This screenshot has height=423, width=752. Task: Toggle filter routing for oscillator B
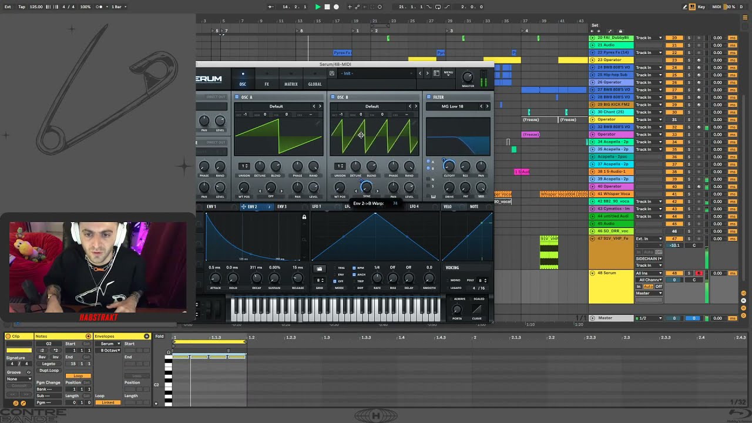428,169
